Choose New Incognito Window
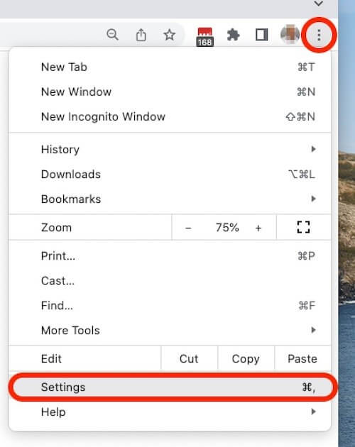Image resolution: width=355 pixels, height=447 pixels. 170,116
